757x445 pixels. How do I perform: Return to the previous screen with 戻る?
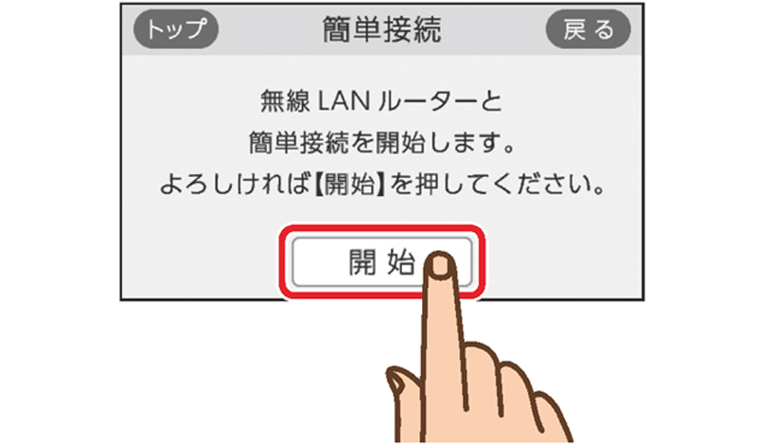588,29
